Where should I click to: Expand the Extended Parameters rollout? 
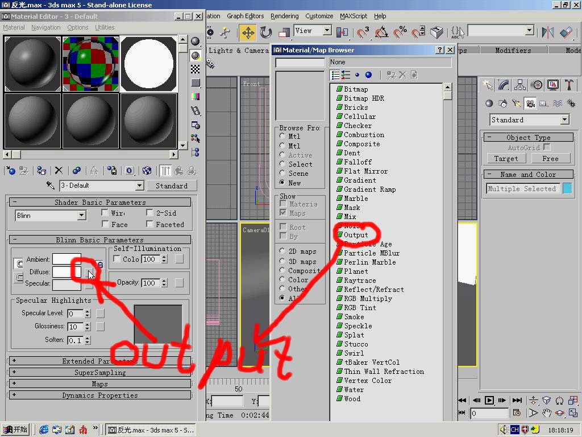[99, 361]
